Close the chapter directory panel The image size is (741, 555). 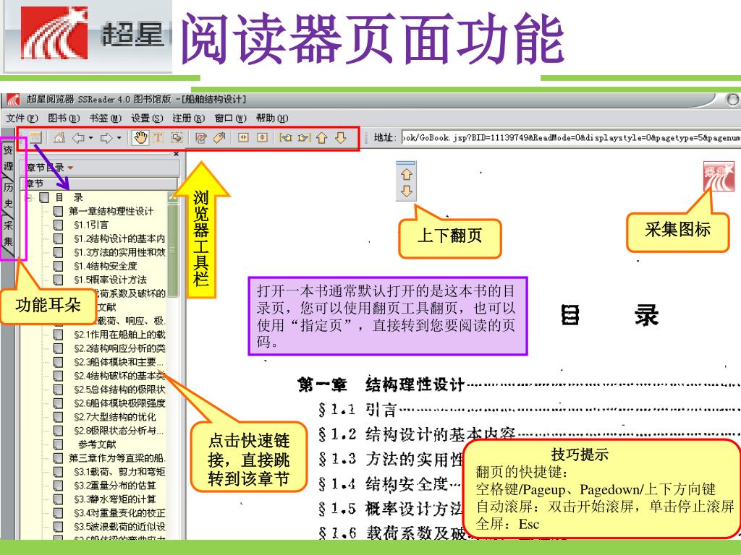pyautogui.click(x=177, y=154)
